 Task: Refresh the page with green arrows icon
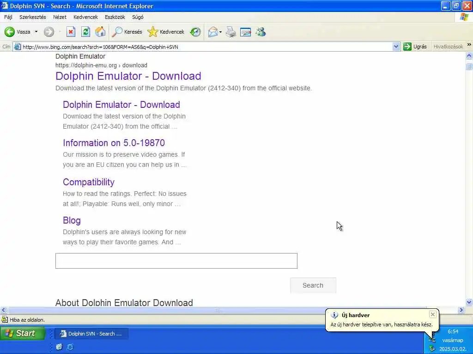click(85, 32)
